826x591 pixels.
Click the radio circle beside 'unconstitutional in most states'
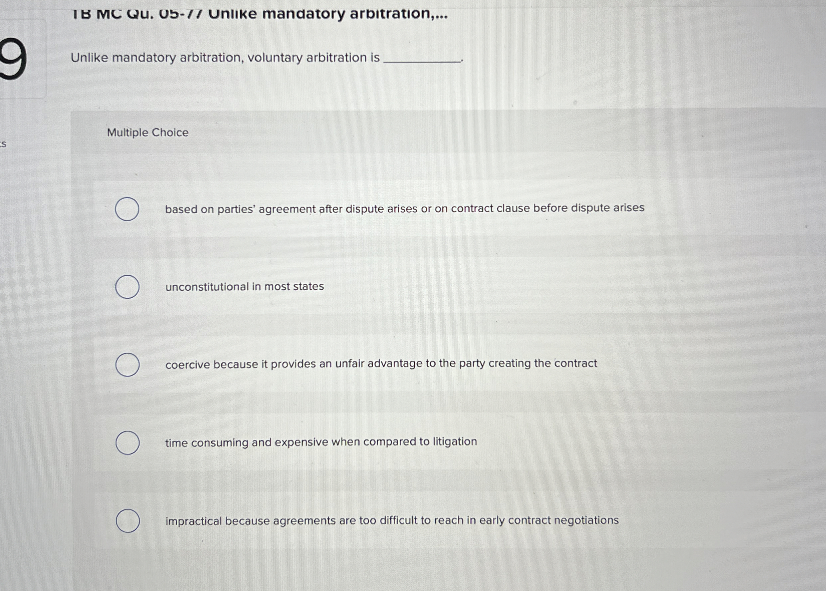pos(127,287)
